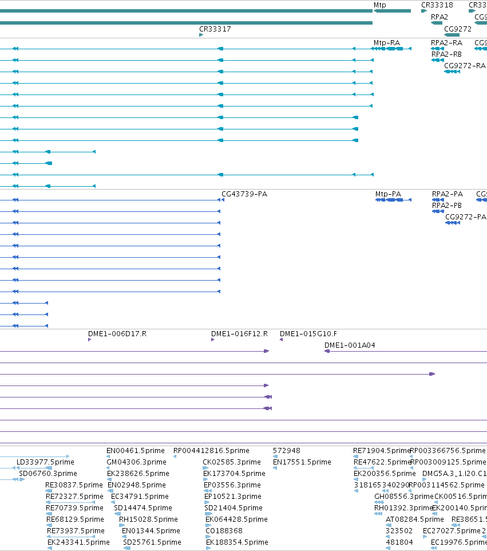Click the SD21404.5prime EST label
This screenshot has height=551, width=487.
(x=233, y=508)
